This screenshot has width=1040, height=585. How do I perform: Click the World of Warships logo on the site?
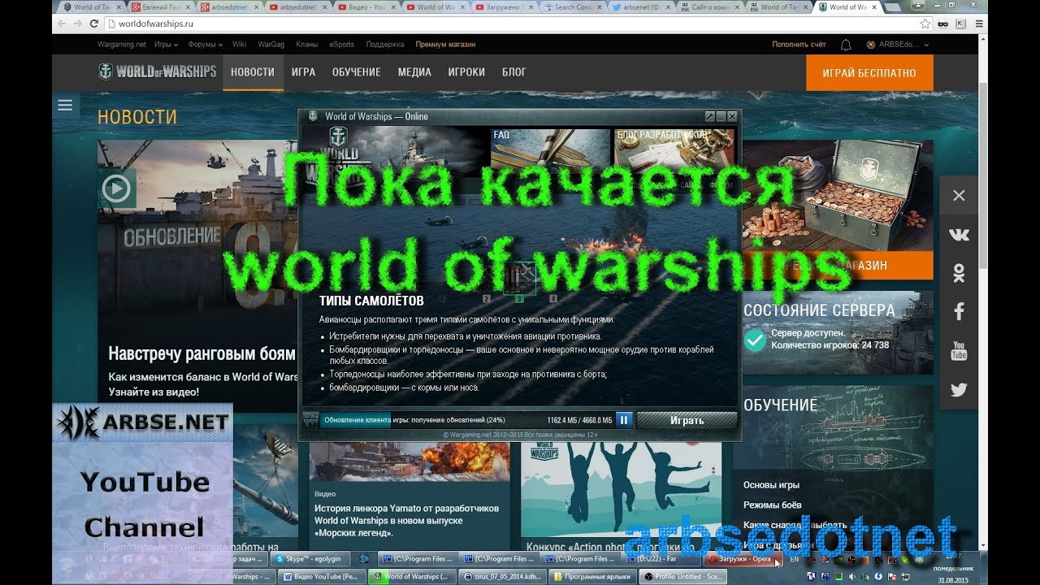(157, 71)
